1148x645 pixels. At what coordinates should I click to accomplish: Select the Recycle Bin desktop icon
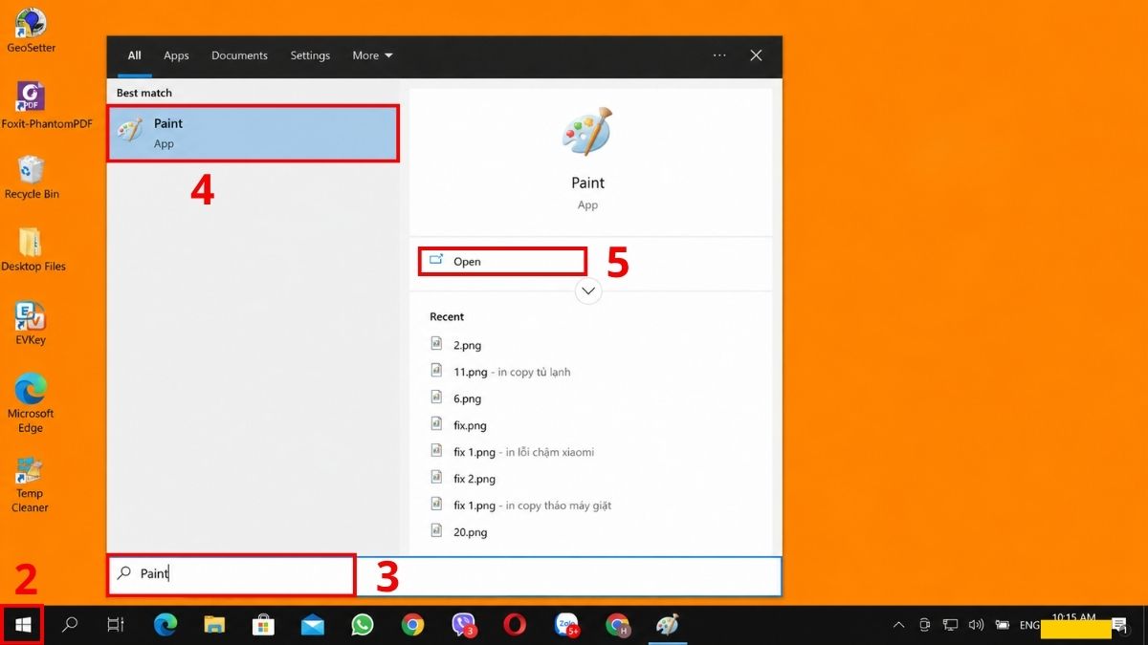[32, 178]
